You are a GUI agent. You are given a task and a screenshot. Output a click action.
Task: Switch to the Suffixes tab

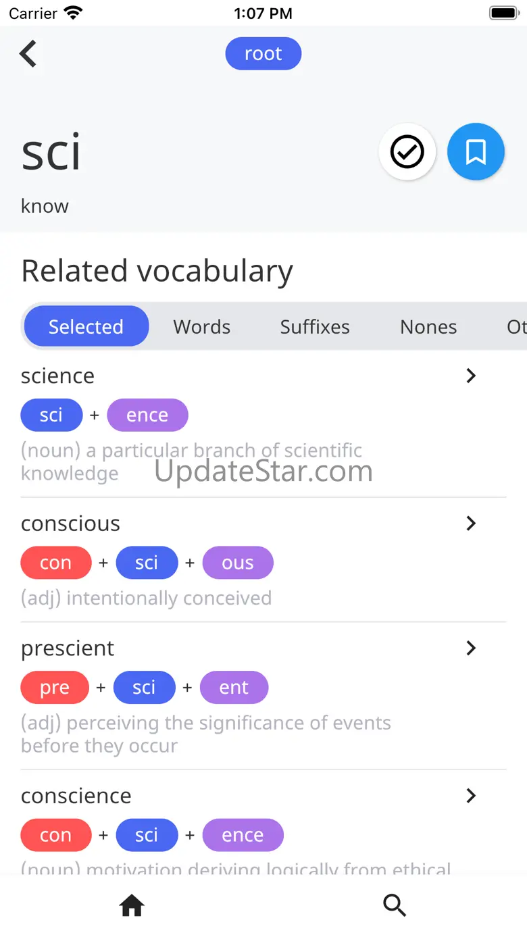[x=315, y=326]
